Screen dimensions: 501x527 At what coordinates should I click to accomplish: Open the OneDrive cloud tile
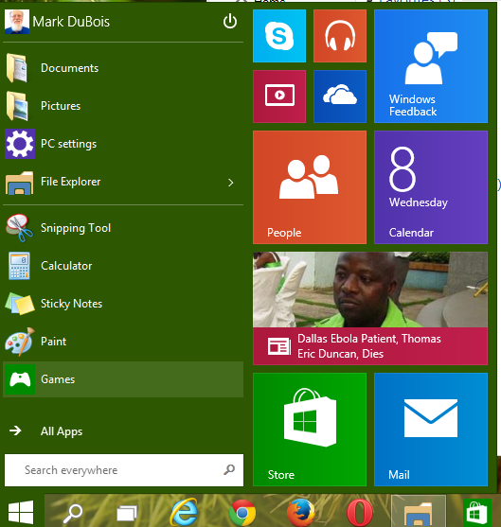coord(340,97)
